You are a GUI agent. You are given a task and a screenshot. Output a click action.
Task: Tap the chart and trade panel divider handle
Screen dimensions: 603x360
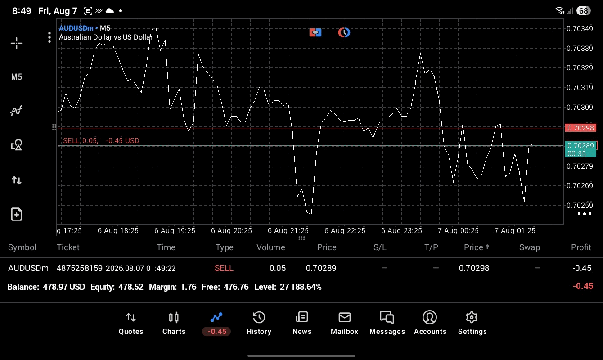tap(301, 238)
